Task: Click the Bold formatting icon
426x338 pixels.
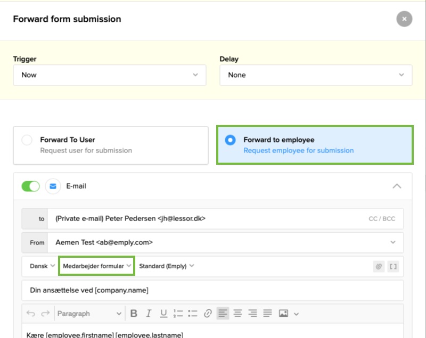Action: (134, 314)
